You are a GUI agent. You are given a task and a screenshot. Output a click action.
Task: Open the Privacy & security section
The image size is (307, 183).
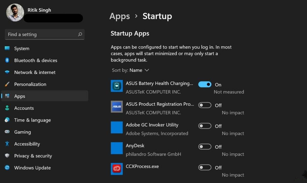click(x=33, y=156)
